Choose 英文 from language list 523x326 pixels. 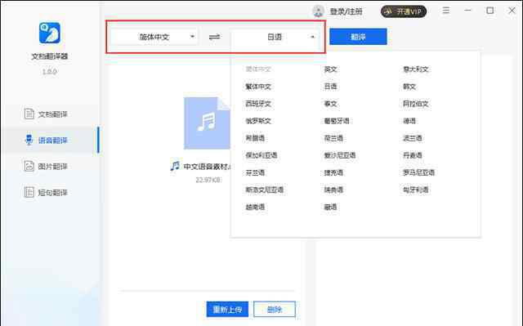(x=330, y=69)
